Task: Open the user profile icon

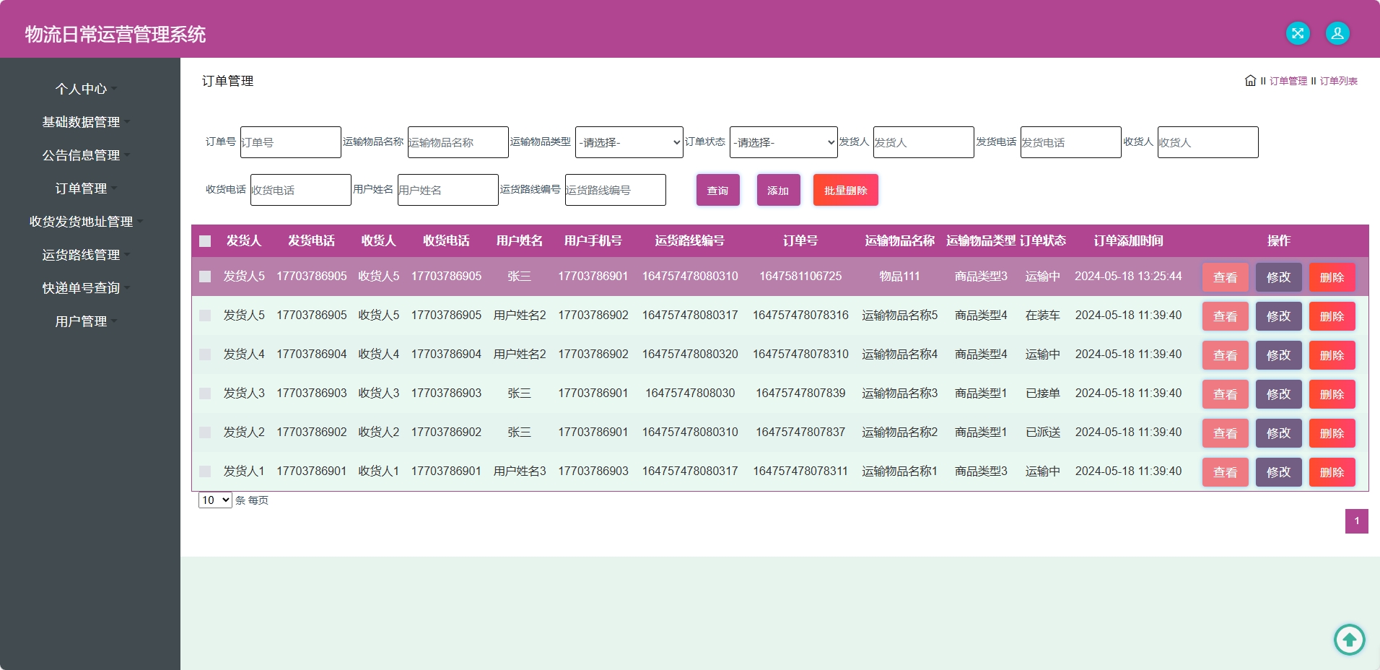Action: (1337, 33)
